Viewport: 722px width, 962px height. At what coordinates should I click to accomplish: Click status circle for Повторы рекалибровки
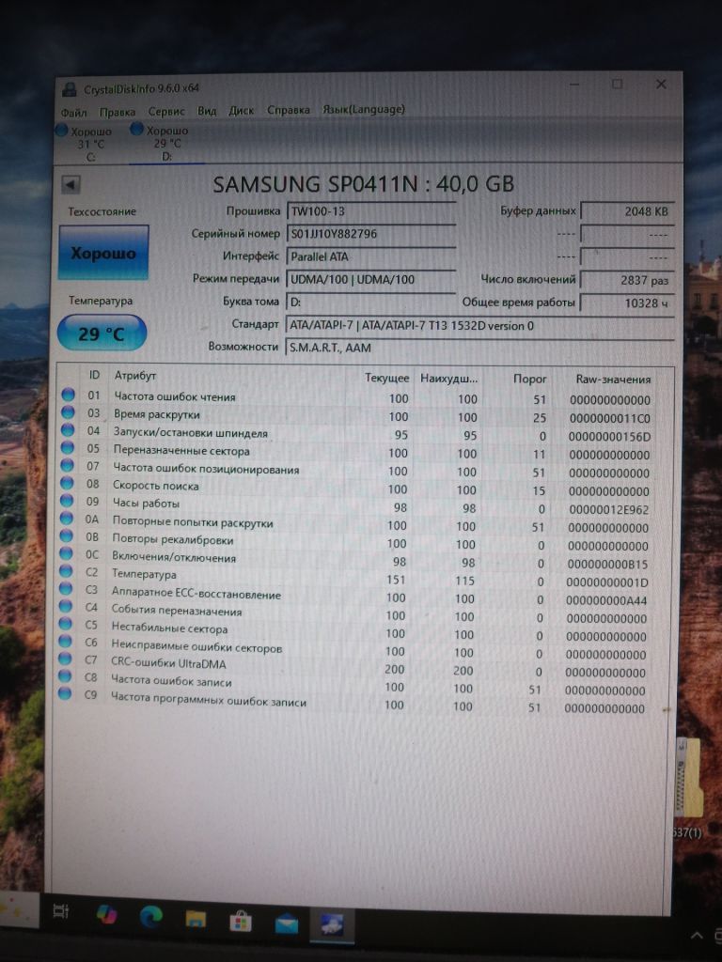coord(67,535)
